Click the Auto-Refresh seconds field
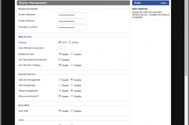The height and width of the screenshot is (125, 189). click(61, 48)
